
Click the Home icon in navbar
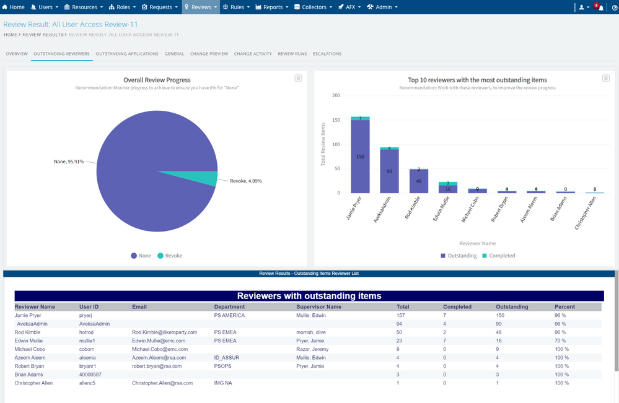pyautogui.click(x=5, y=7)
